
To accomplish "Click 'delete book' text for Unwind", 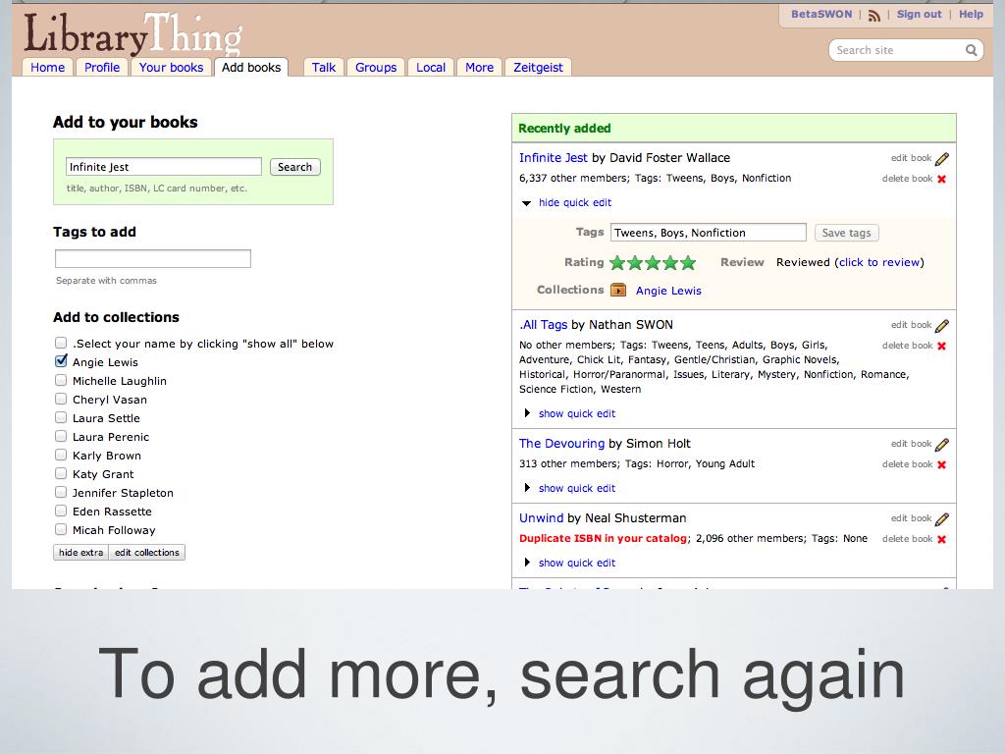I will pos(907,539).
